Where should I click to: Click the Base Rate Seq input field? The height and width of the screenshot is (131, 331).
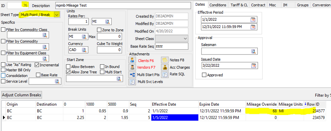point(171,46)
